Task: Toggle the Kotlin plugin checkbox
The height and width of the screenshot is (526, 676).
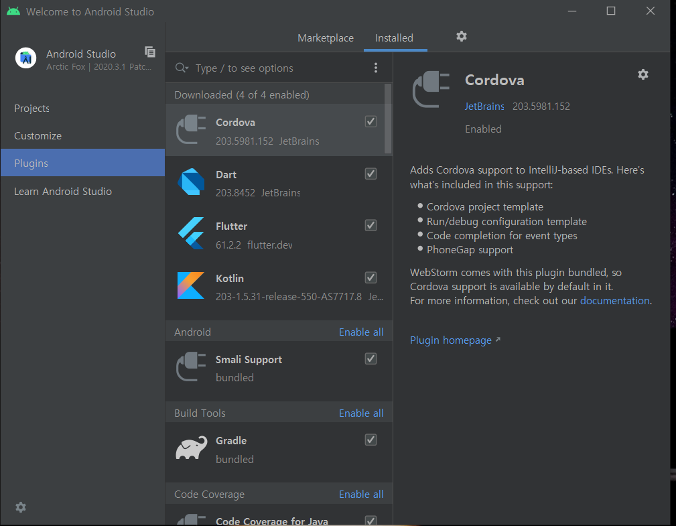Action: [370, 277]
